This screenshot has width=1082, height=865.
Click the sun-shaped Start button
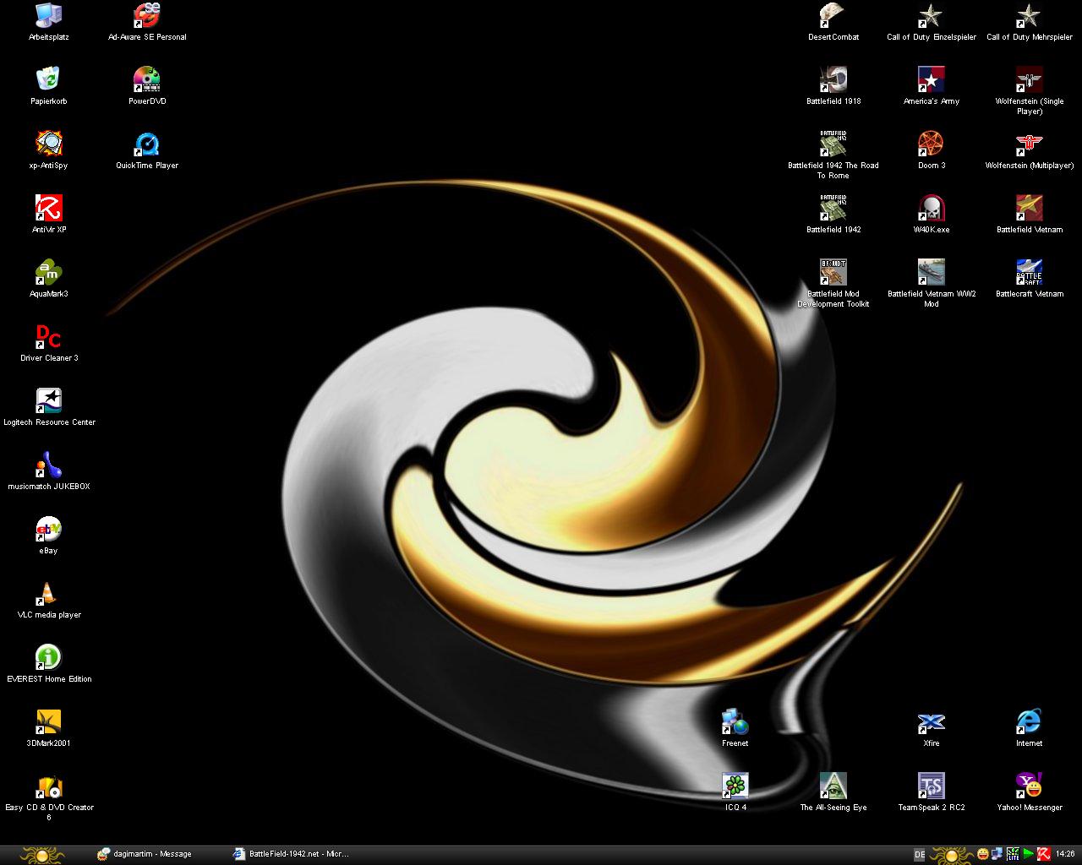coord(42,854)
